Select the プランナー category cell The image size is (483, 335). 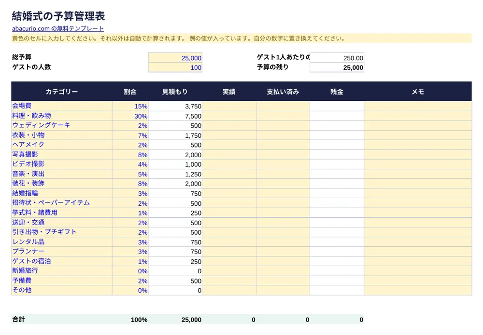(x=62, y=252)
